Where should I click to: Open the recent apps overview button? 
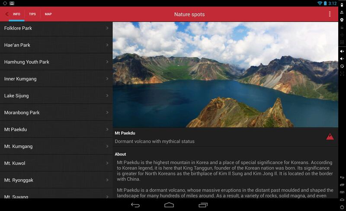203,205
